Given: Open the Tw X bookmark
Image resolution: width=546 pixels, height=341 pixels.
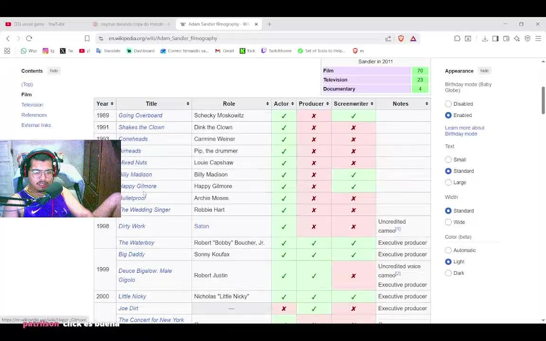Looking at the screenshot, I should [x=66, y=51].
